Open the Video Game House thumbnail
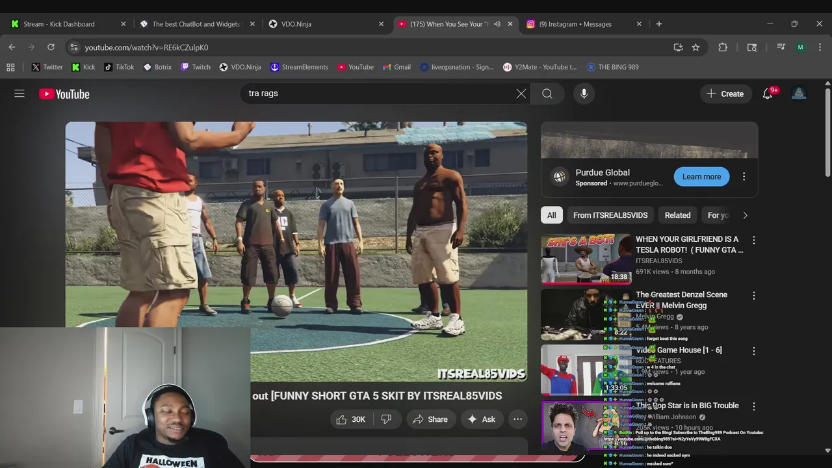 click(586, 369)
